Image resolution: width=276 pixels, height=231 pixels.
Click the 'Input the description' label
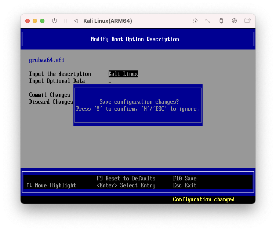pyautogui.click(x=60, y=74)
